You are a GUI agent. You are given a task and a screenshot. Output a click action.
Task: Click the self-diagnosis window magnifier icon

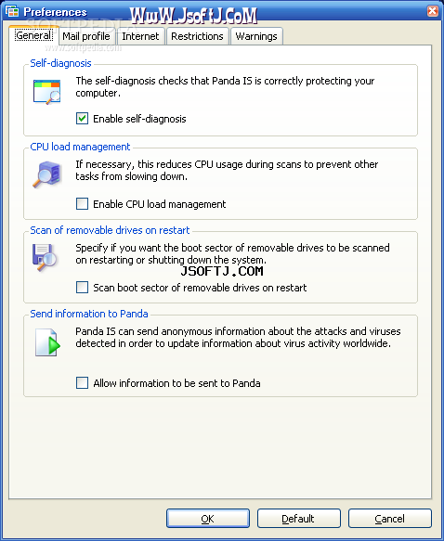pos(47,92)
